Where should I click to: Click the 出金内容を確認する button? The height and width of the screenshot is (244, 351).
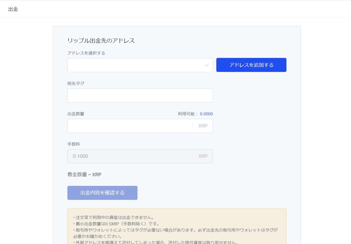pos(102,193)
